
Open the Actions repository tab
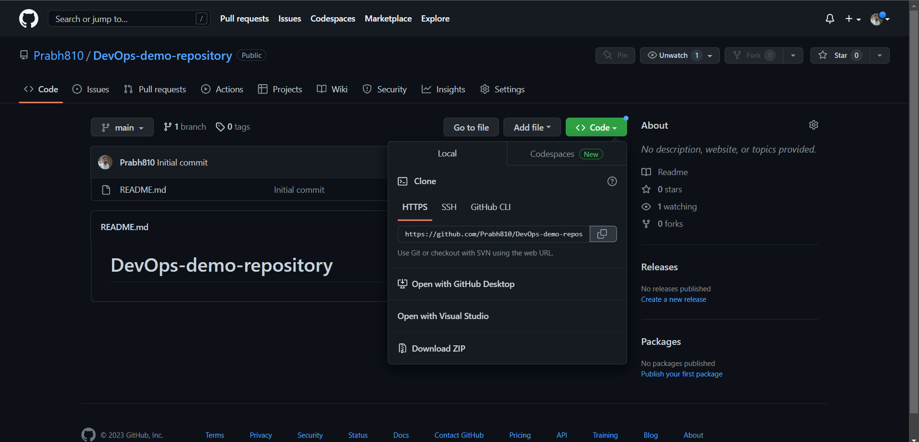point(223,89)
